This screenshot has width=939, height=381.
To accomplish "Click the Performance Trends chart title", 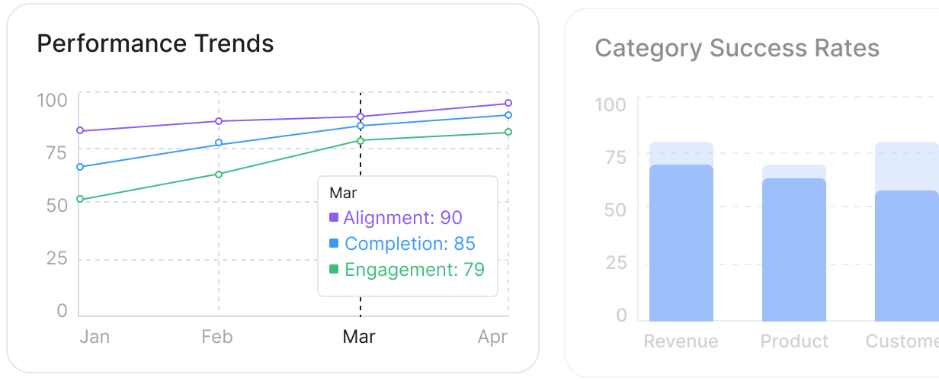I will pos(155,43).
